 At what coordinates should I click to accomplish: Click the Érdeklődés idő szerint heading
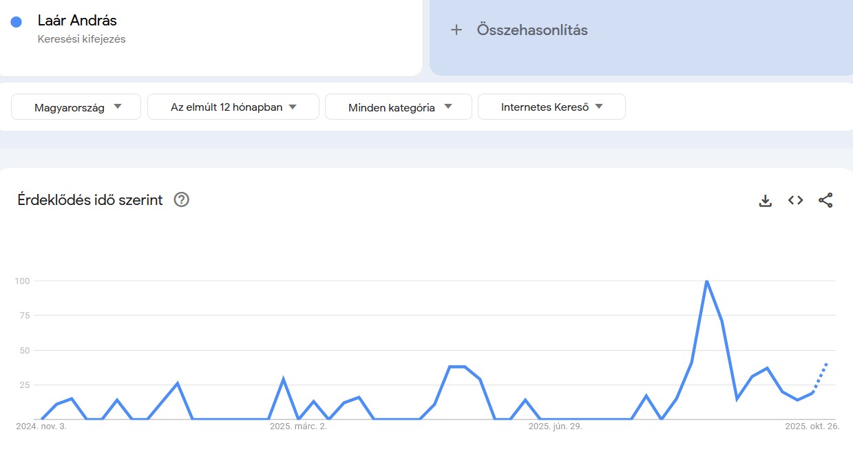[89, 199]
